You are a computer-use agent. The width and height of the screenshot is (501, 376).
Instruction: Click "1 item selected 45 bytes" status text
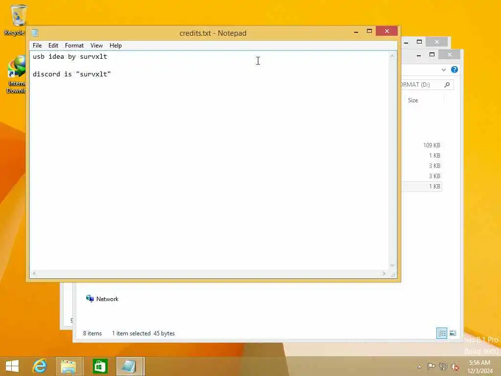click(x=143, y=333)
